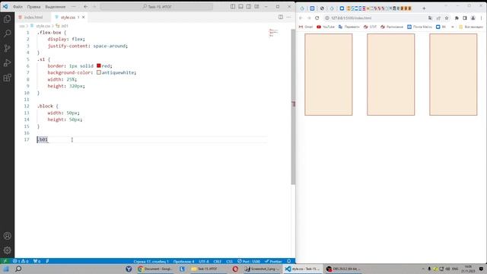Open the Перевести bookmark
Viewport: 487px width, 274px height.
(x=349, y=27)
